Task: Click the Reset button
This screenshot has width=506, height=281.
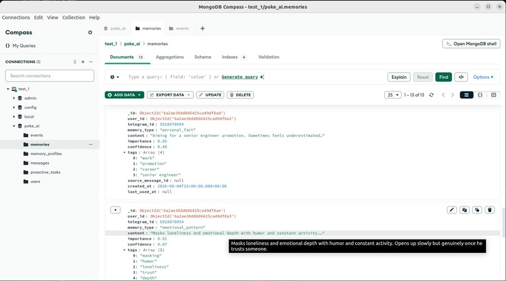Action: pos(423,77)
